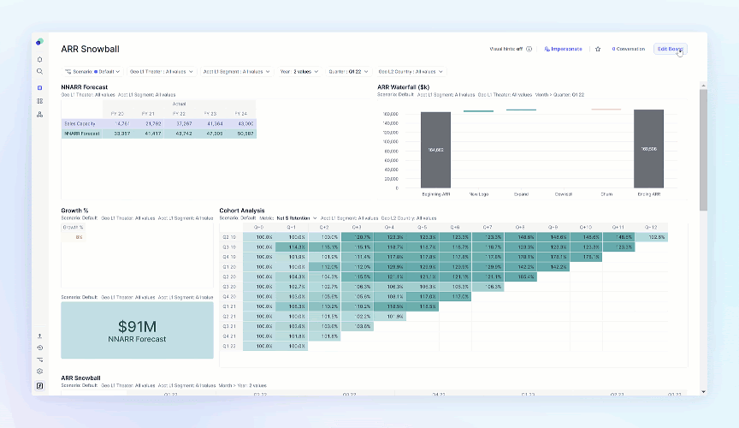This screenshot has width=739, height=428.
Task: Click the Q1 22 cohort row label
Action: click(230, 347)
